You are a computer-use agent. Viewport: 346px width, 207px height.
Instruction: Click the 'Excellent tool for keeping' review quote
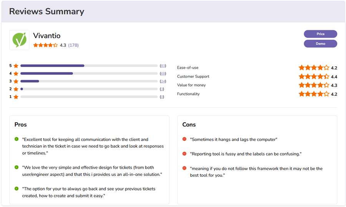pyautogui.click(x=93, y=146)
